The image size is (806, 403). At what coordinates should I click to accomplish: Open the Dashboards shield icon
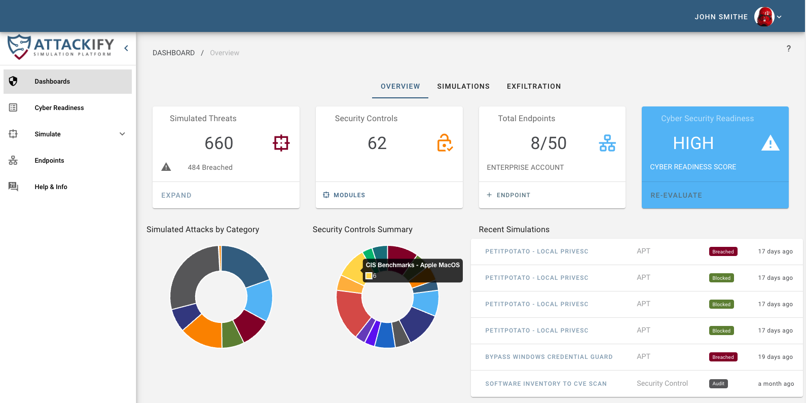13,81
